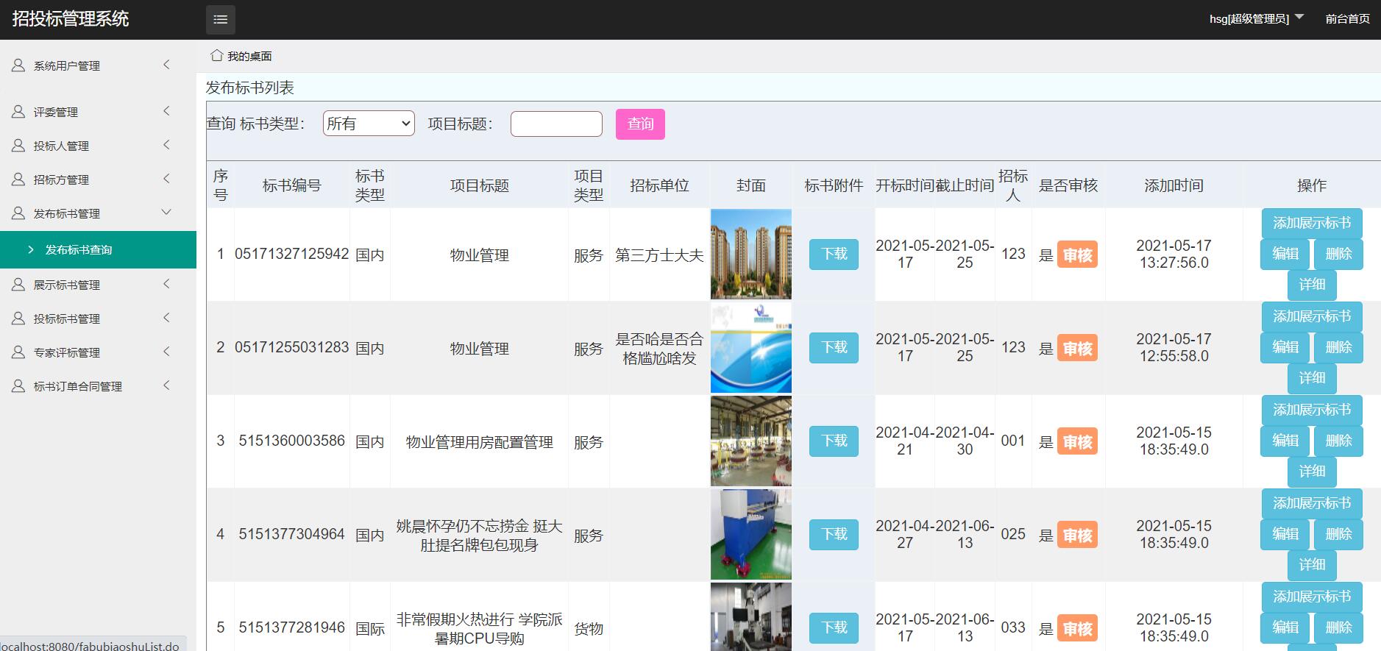Click the home icon beside 我的桌面
The width and height of the screenshot is (1381, 651).
pyautogui.click(x=216, y=55)
